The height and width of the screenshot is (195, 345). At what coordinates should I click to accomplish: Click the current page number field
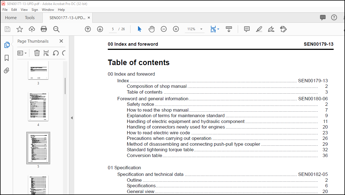[113, 29]
